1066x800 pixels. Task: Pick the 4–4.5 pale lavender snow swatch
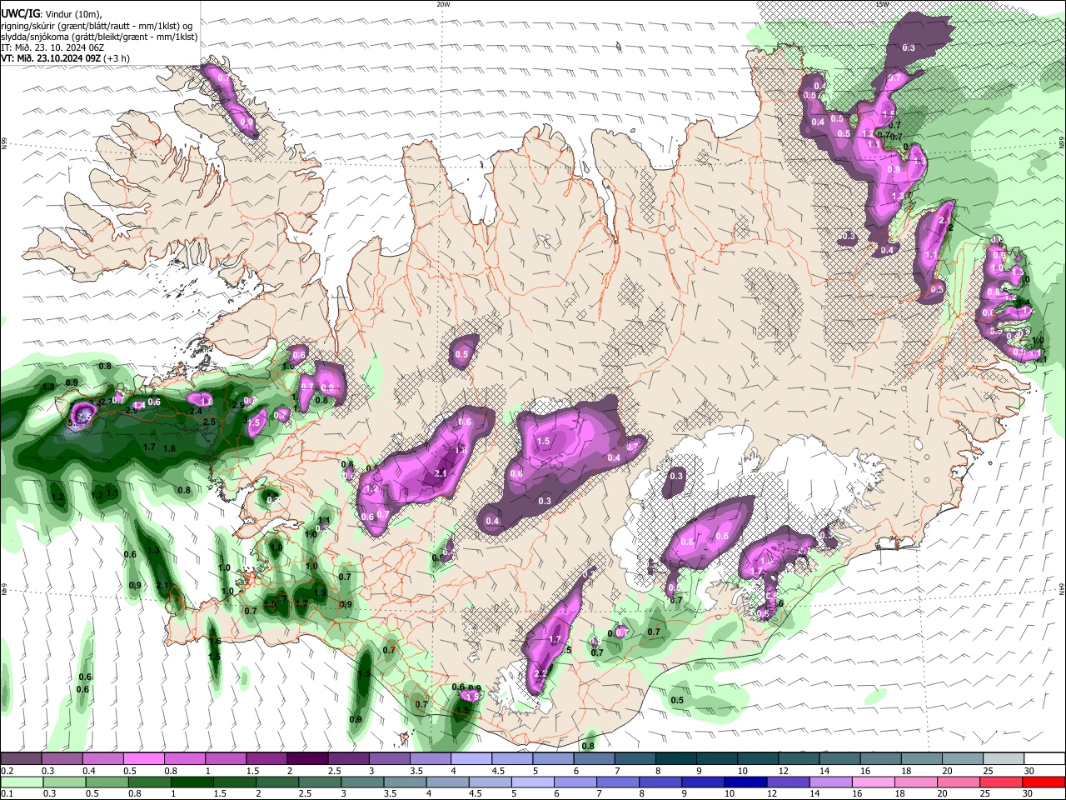coord(470,759)
